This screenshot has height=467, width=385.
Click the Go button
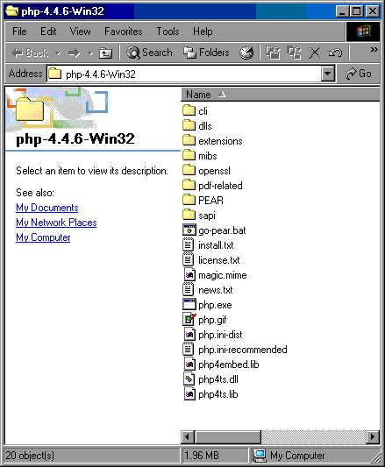pyautogui.click(x=358, y=74)
